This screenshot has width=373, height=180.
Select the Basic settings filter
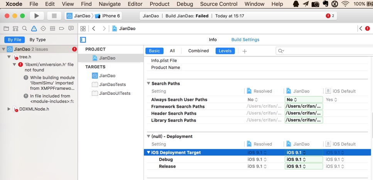(154, 51)
